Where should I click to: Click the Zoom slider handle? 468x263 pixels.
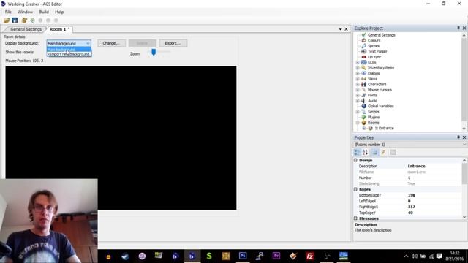(154, 52)
